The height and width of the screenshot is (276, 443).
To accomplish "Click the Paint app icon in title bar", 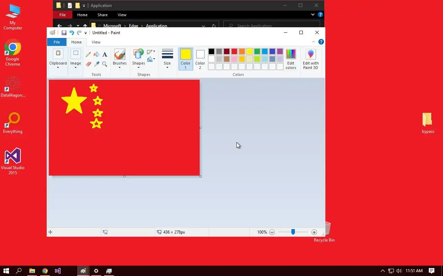I will (52, 33).
